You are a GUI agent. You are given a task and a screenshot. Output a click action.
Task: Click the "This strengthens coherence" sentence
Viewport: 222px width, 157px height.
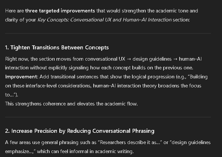tap(71, 104)
